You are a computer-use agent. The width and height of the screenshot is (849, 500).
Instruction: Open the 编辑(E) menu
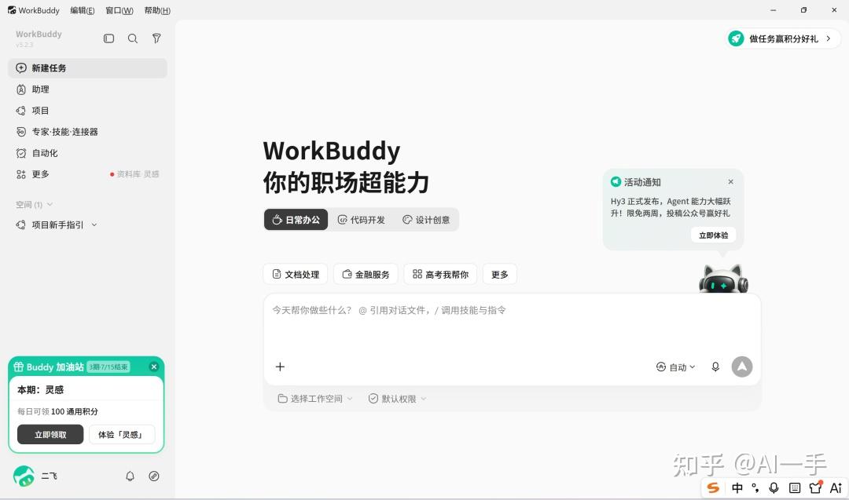pos(83,10)
